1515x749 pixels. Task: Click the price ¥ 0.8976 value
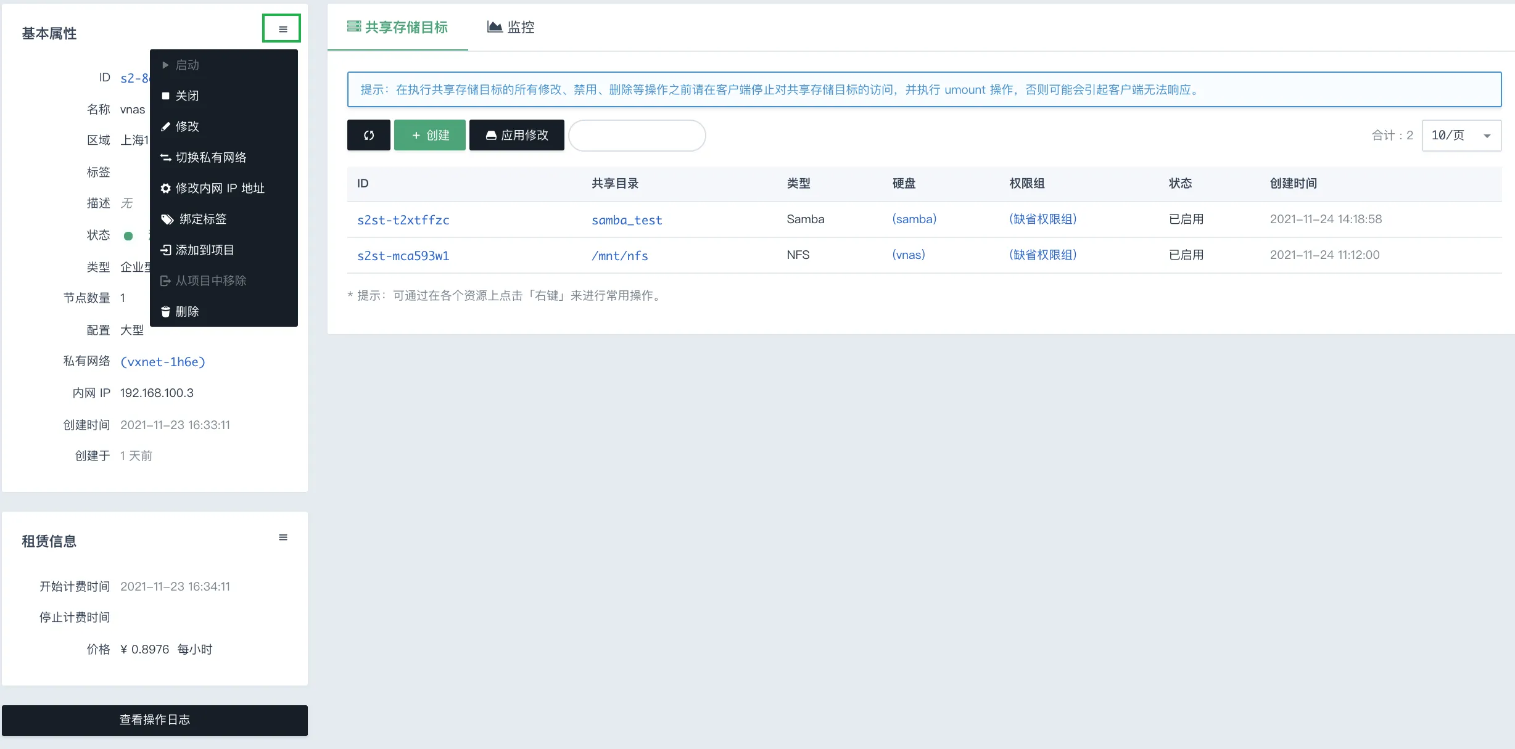coord(144,649)
